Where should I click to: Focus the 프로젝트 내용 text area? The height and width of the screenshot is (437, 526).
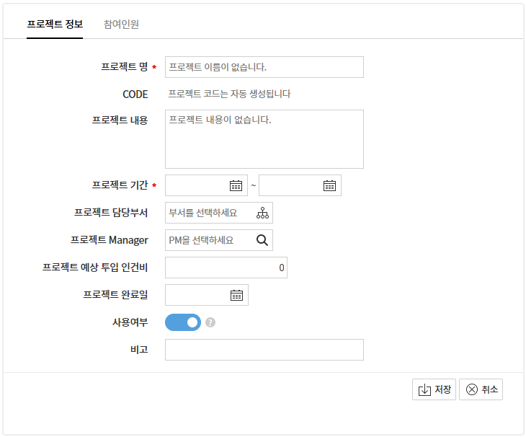coord(264,139)
